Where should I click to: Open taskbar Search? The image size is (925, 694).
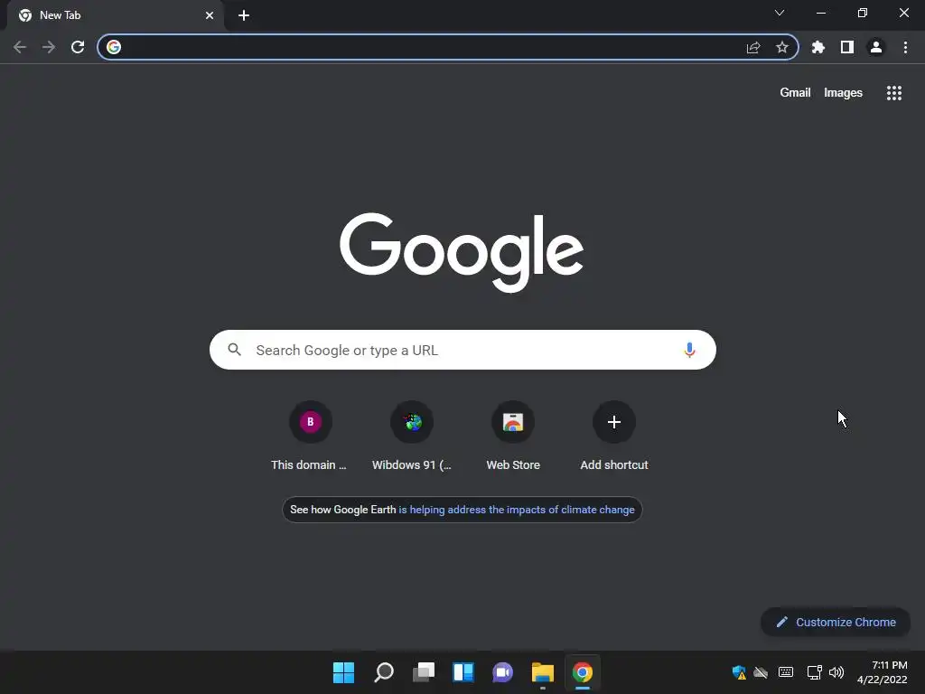[x=383, y=672]
